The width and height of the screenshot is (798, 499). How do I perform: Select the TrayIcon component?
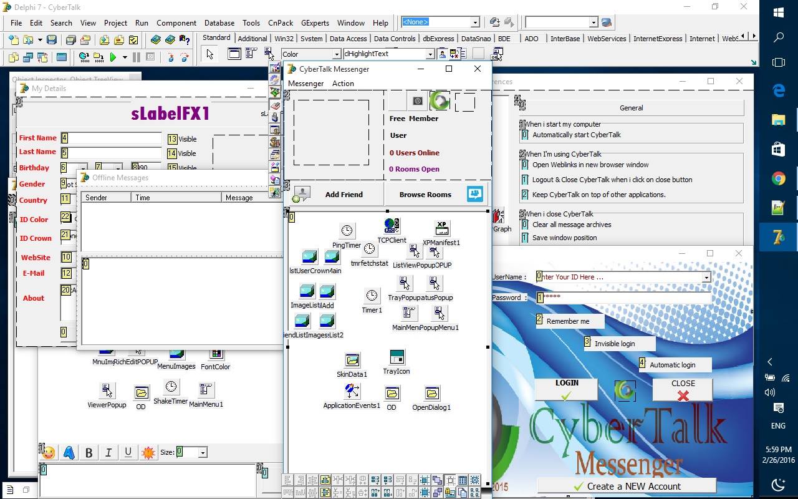pyautogui.click(x=397, y=357)
